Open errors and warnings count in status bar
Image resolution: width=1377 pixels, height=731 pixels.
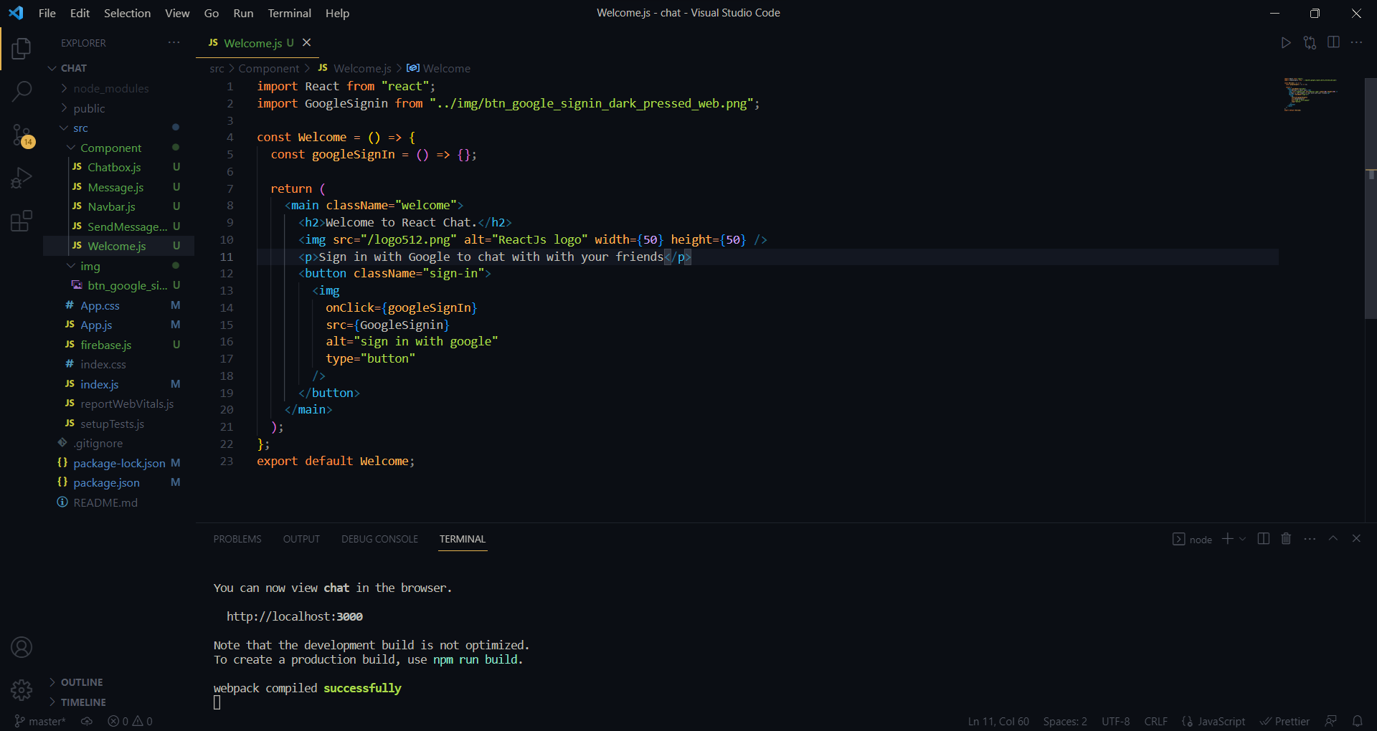[x=130, y=722]
